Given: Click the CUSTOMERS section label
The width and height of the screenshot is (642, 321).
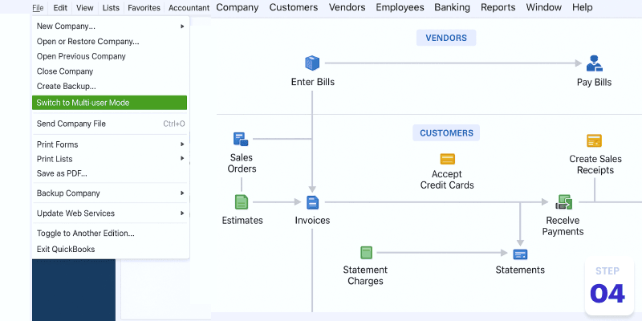Looking at the screenshot, I should 446,132.
